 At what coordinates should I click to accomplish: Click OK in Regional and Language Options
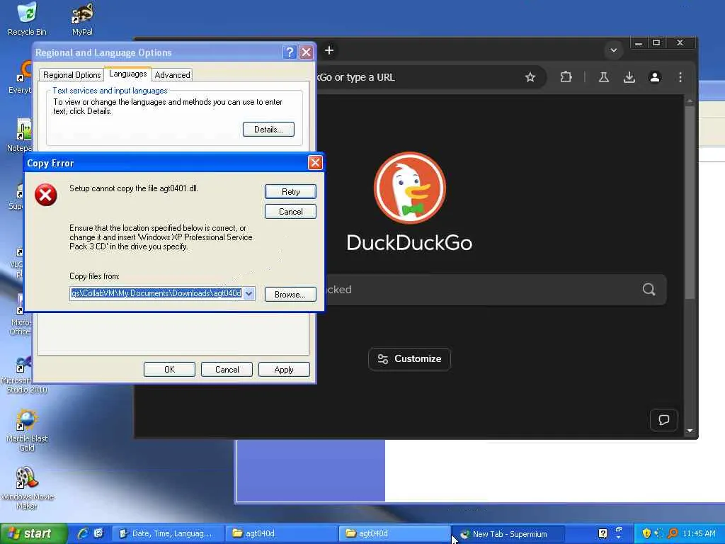(x=169, y=369)
